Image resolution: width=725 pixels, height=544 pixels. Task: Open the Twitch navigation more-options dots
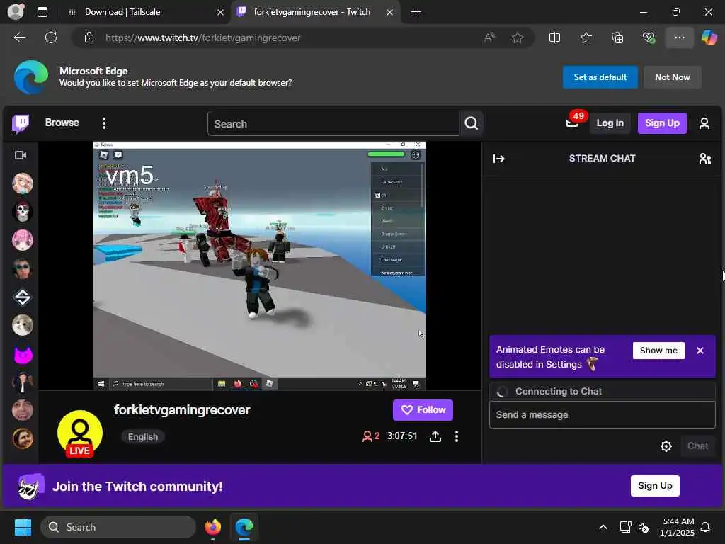pyautogui.click(x=104, y=123)
